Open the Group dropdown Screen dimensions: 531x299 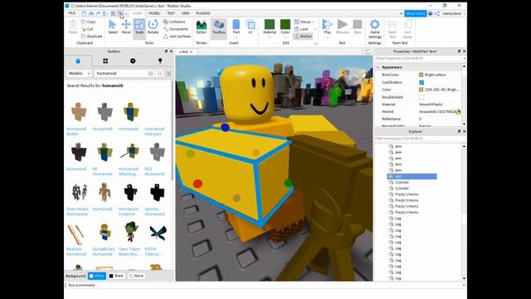(304, 22)
